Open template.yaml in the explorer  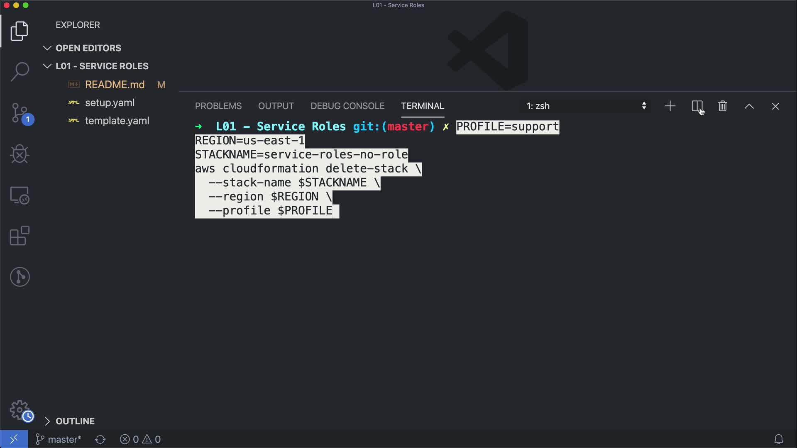117,121
